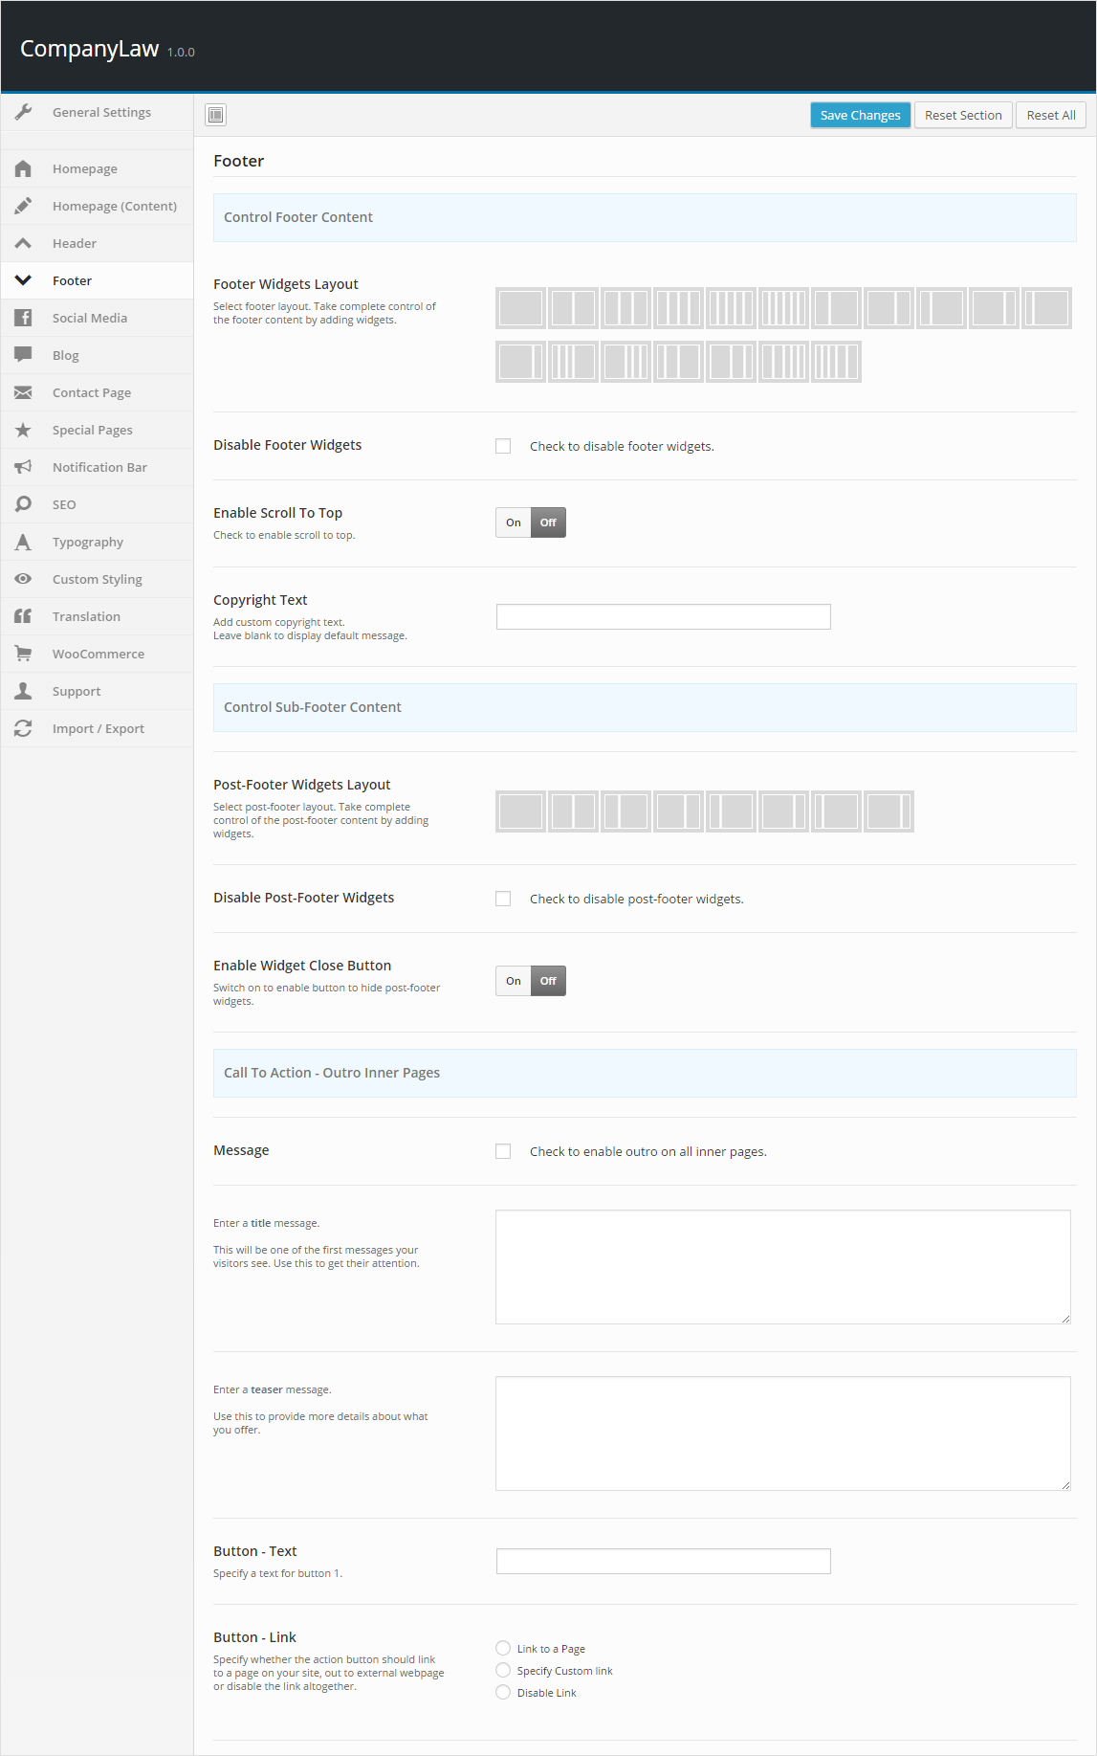
Task: Open Social Media Facebook icon
Action: tap(24, 318)
